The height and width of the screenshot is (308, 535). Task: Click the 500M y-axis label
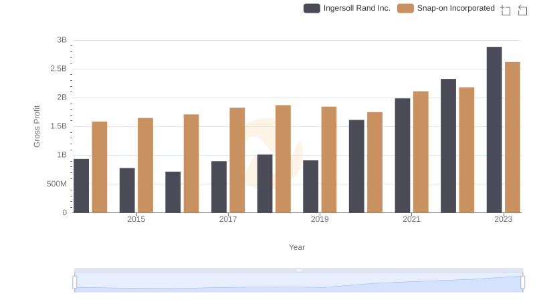(57, 184)
